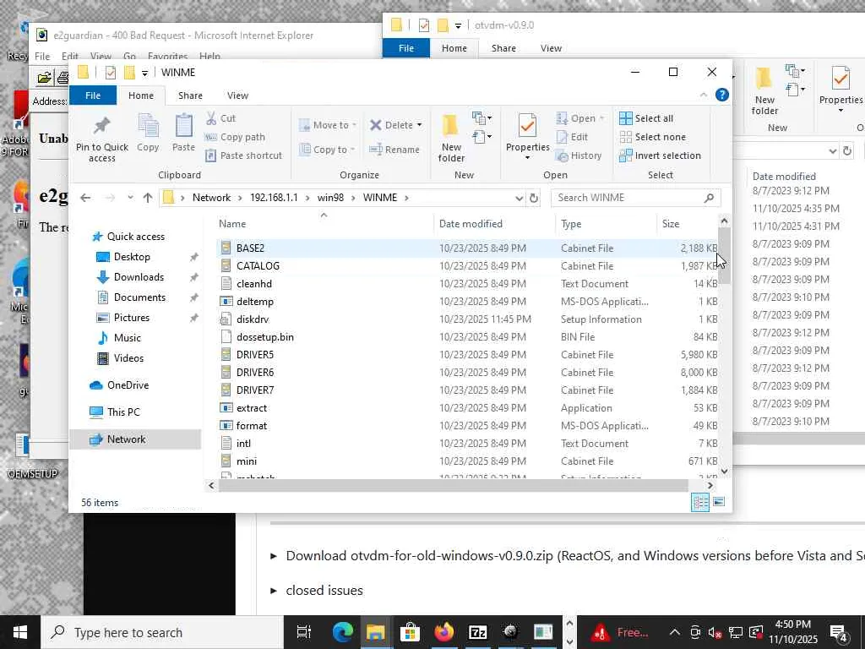Screen dimensions: 865x649
Task: Open Favorites menu in Internet Explorer window
Action: point(168,57)
